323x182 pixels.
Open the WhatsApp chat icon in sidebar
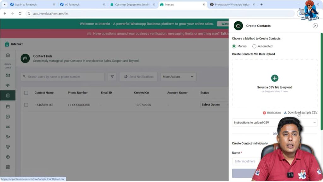8,117
